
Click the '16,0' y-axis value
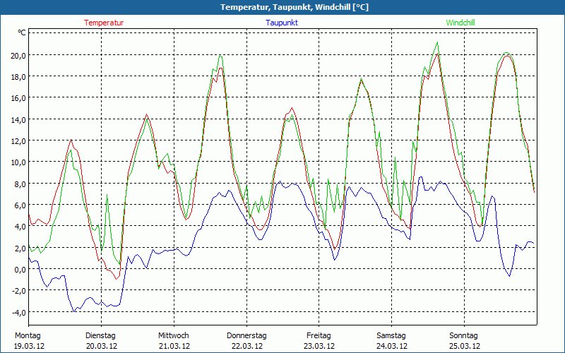[x=18, y=98]
